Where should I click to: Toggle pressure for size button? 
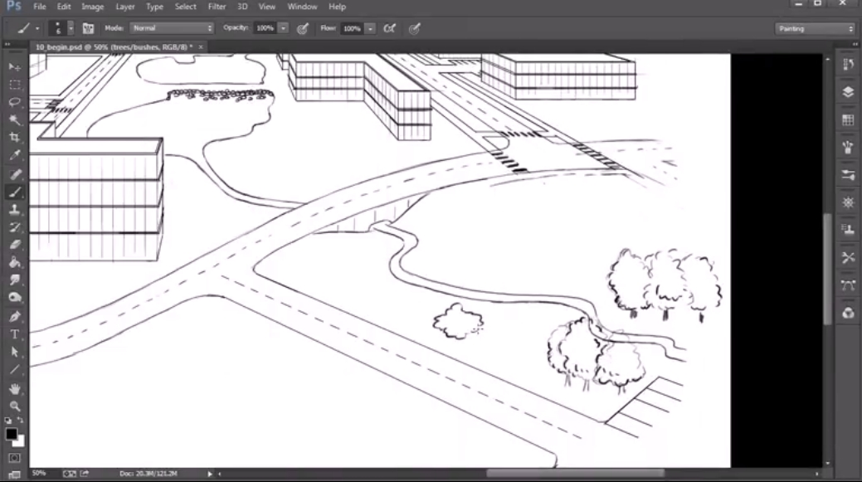[x=415, y=28]
